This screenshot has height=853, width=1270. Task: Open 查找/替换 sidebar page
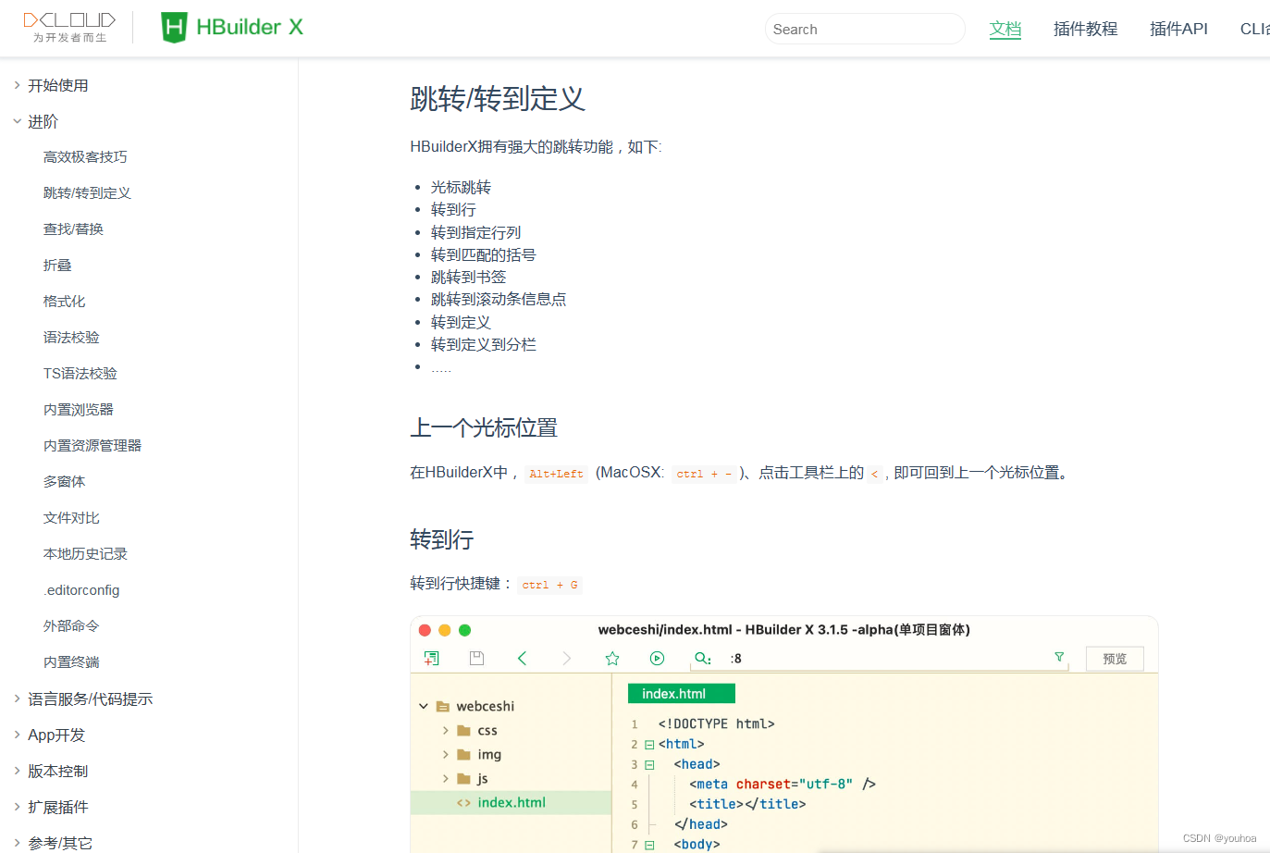(x=73, y=229)
